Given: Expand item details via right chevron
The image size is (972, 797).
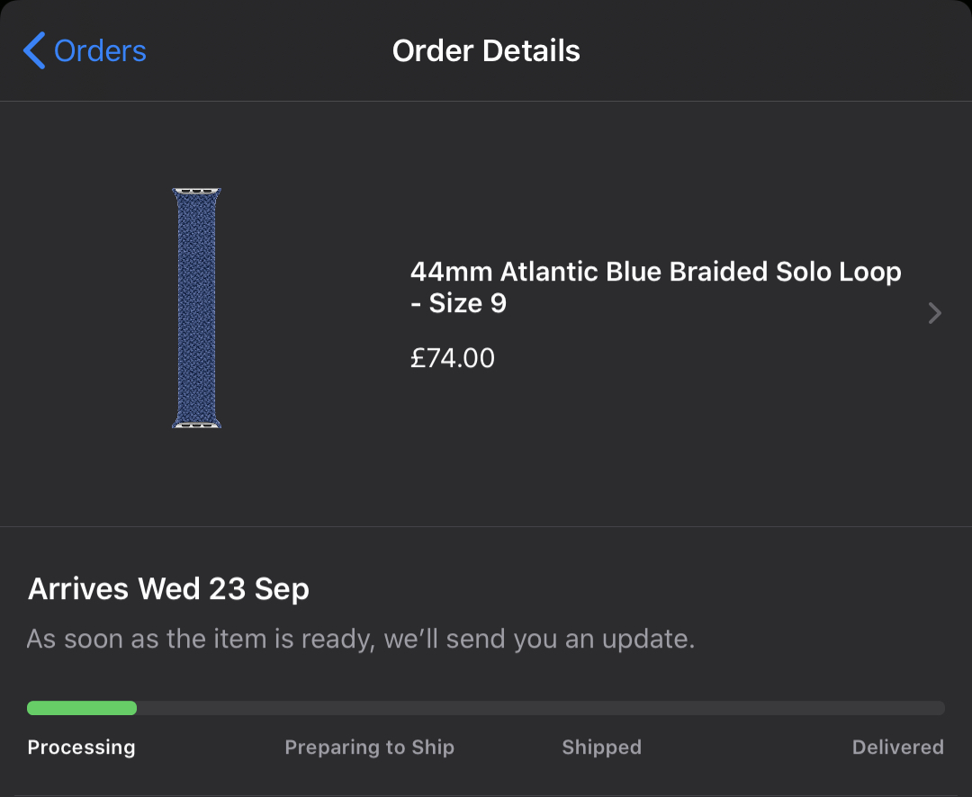Looking at the screenshot, I should (x=935, y=313).
